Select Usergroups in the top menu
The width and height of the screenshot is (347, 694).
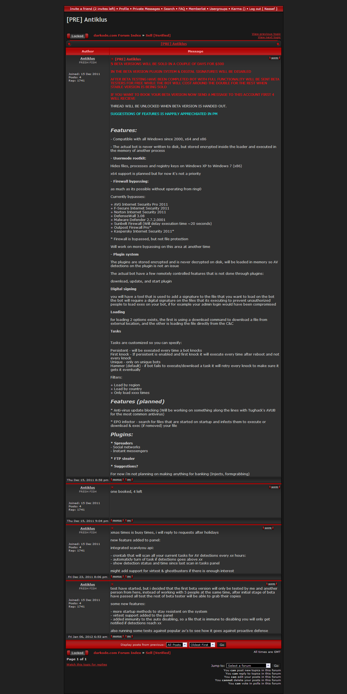[x=218, y=9]
